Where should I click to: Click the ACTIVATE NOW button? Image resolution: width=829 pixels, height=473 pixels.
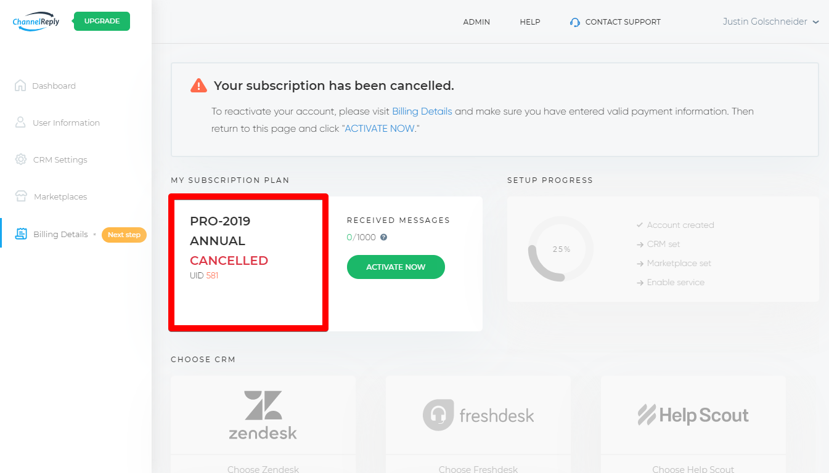(396, 267)
